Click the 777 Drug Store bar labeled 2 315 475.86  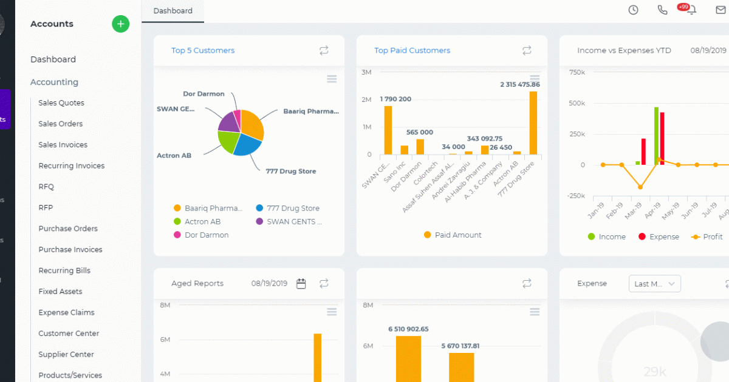point(533,123)
